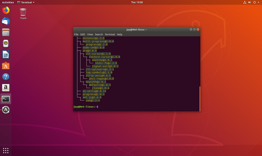This screenshot has width=262, height=156.
Task: Open Firefox from the dock
Action: [x=6, y=10]
